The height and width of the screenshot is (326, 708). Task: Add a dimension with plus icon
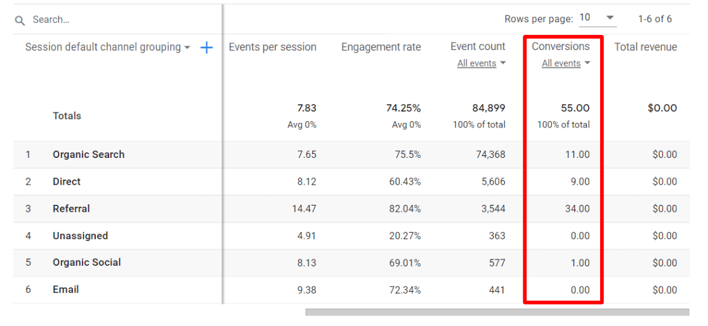(x=206, y=48)
